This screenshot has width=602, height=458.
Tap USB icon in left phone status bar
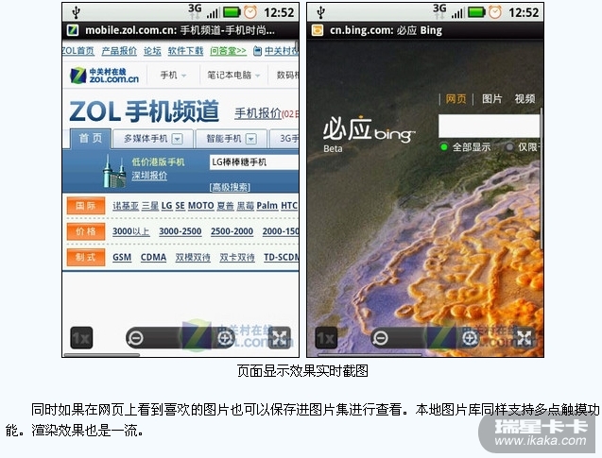[x=76, y=12]
